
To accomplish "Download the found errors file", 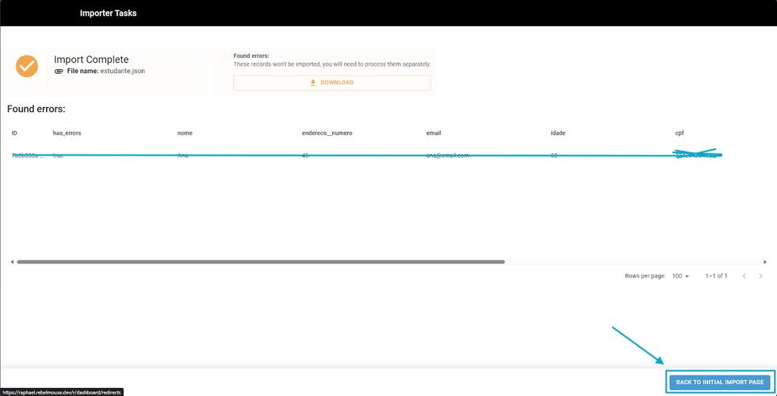I will tap(331, 83).
